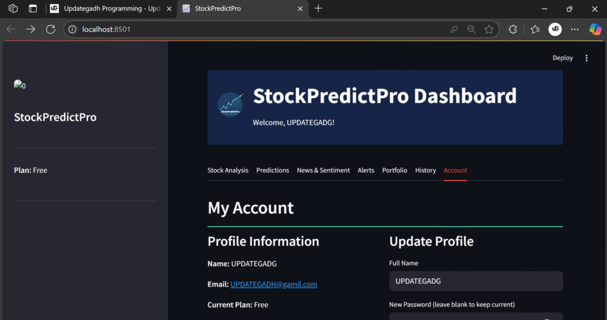Viewport: 607px width, 320px height.
Task: Open browser settings and more menu
Action: (x=575, y=30)
